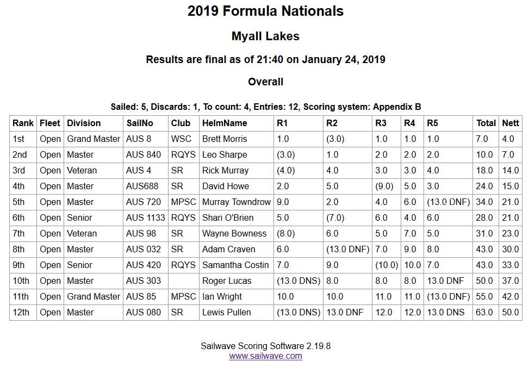Screen dimensions: 529x367
Task: Click the Club column header
Action: [181, 123]
